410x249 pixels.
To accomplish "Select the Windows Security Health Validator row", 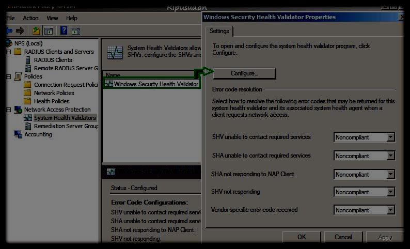I will pyautogui.click(x=152, y=84).
